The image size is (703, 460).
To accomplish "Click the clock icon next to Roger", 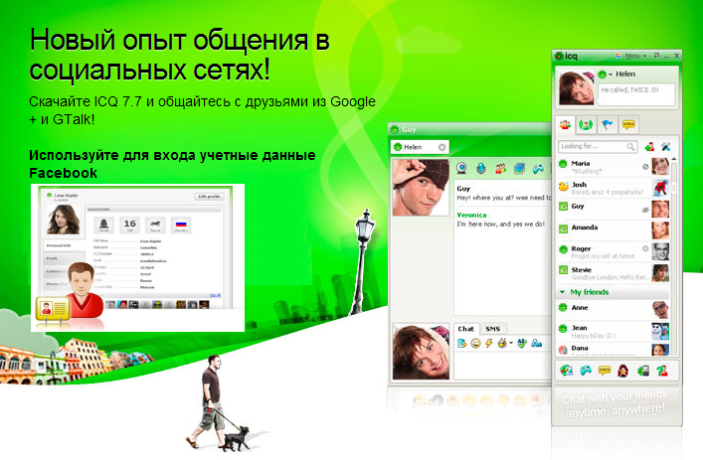I will [645, 248].
